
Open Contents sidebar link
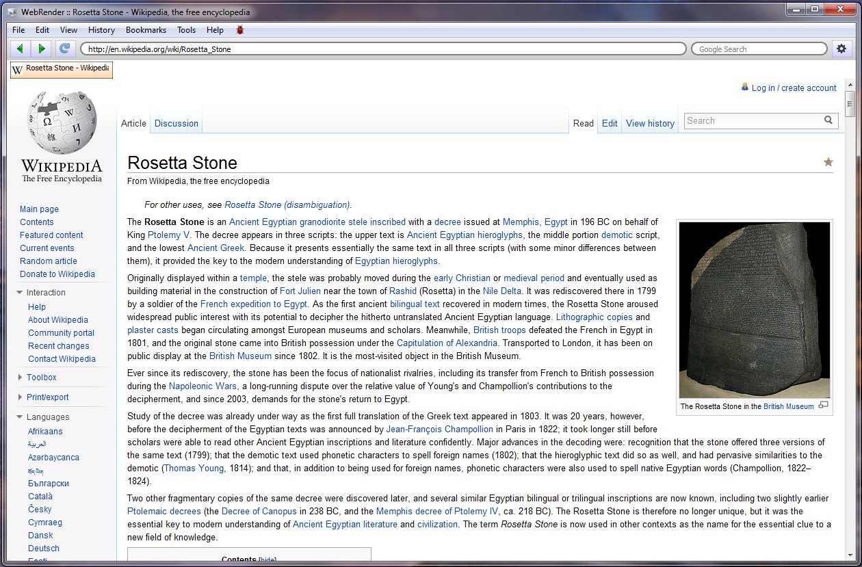[37, 222]
